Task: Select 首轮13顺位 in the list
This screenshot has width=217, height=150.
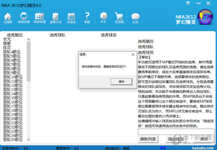Action: (13, 89)
